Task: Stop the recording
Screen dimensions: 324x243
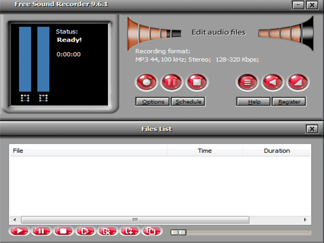Action: pyautogui.click(x=196, y=82)
